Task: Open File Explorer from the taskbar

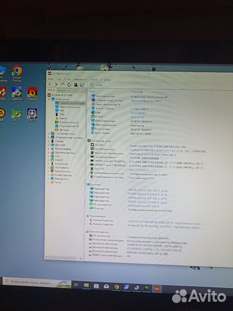Action: pyautogui.click(x=86, y=286)
